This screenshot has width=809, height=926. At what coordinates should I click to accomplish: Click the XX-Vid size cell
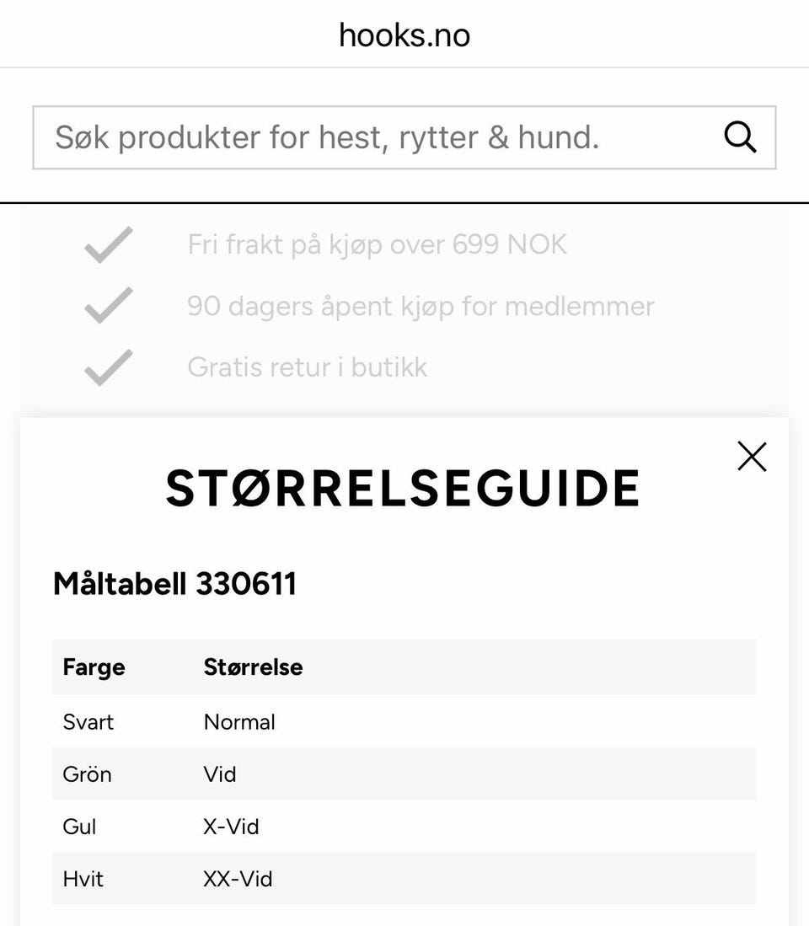pos(238,879)
